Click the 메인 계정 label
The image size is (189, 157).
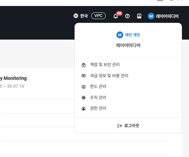click(133, 35)
